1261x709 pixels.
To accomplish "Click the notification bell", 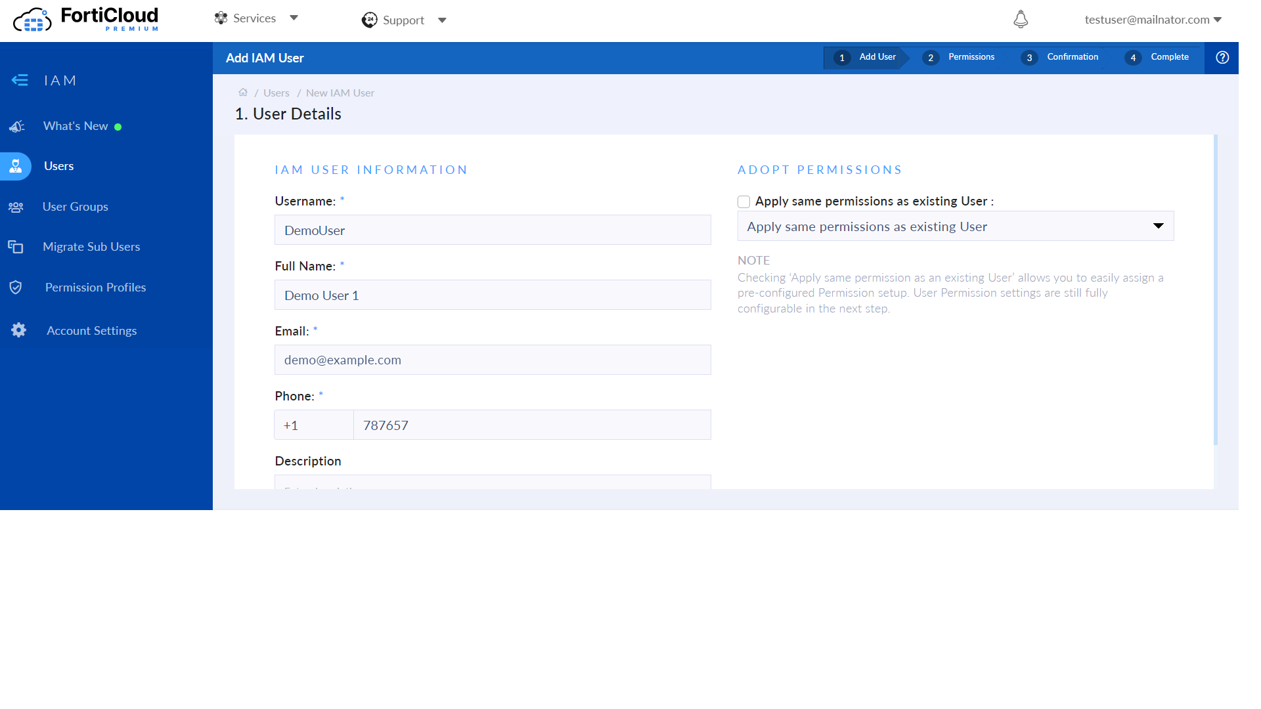I will 1020,20.
